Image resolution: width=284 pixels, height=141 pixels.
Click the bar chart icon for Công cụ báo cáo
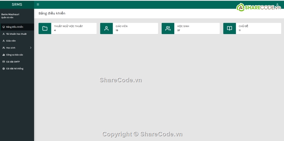(x=4, y=55)
